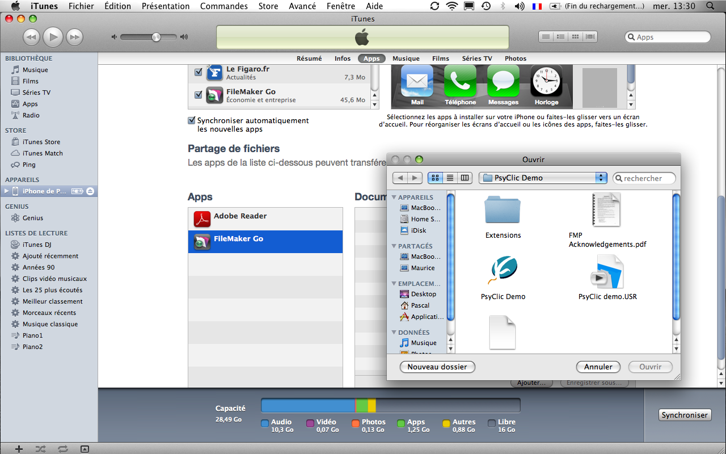
Task: Click Nouveau dossier in the Ouvrir dialog
Action: tap(437, 367)
